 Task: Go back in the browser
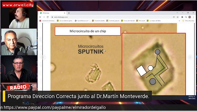pyautogui.click(x=40, y=17)
